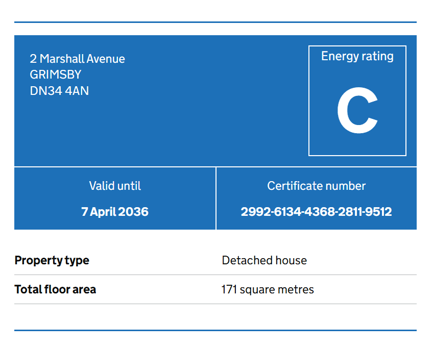Viewport: 432px width, 348px height.
Task: Click the "Valid until" heading
Action: [115, 186]
